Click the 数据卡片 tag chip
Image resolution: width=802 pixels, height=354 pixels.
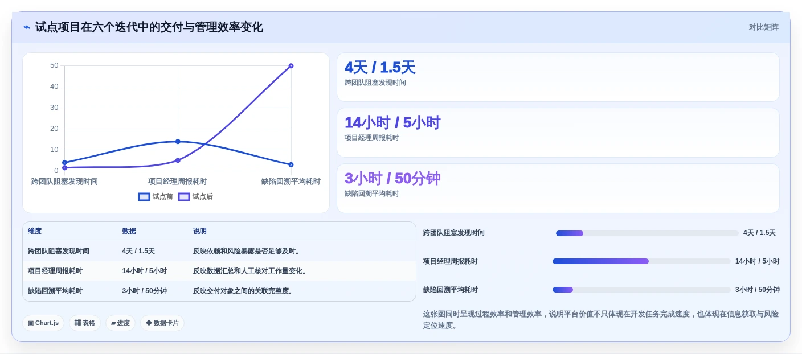[162, 323]
